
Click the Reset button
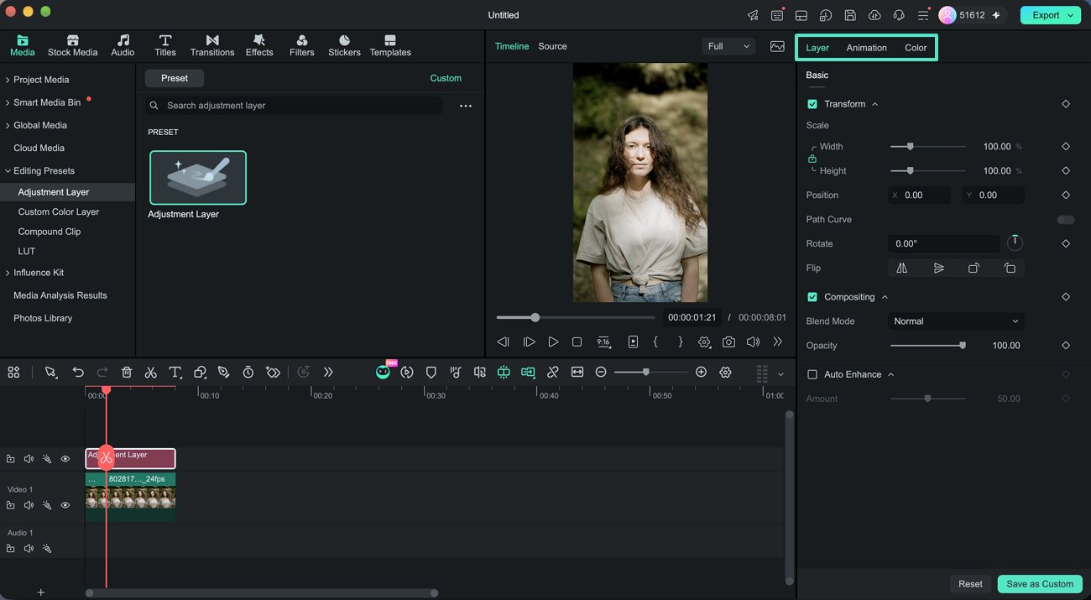[970, 584]
